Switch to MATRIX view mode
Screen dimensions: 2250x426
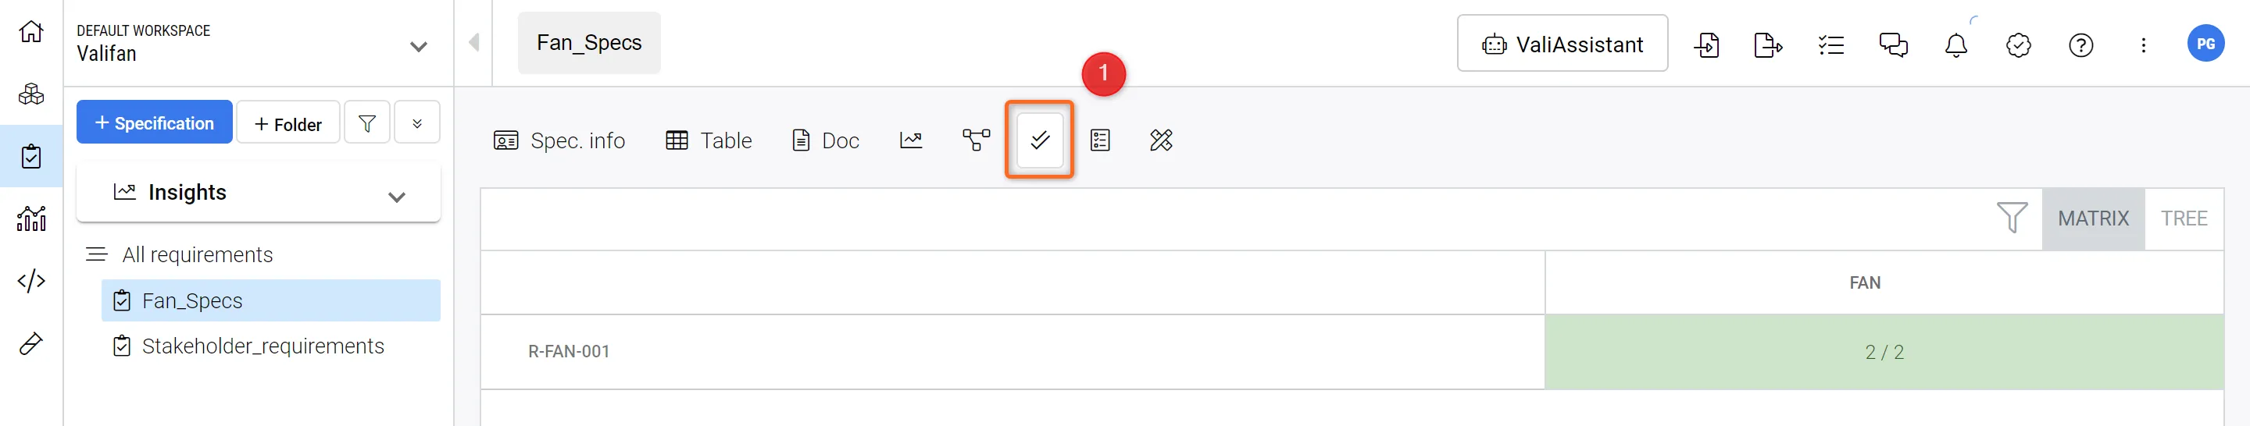2093,218
